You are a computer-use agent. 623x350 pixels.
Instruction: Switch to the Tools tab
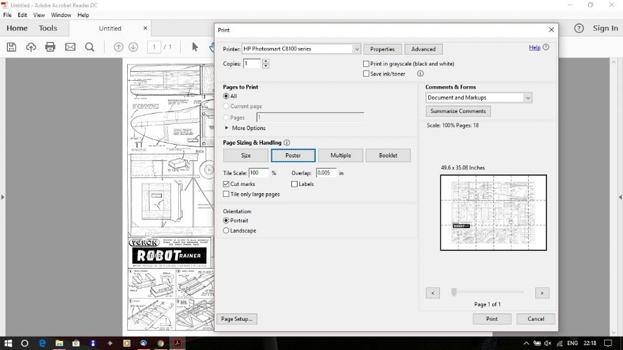pyautogui.click(x=48, y=28)
